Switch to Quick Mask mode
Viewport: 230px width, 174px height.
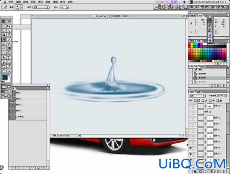click(9, 87)
